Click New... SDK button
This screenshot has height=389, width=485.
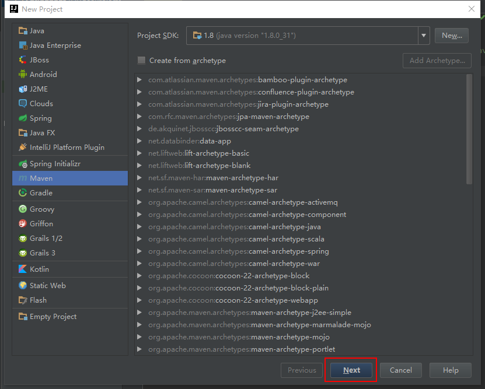pyautogui.click(x=452, y=36)
